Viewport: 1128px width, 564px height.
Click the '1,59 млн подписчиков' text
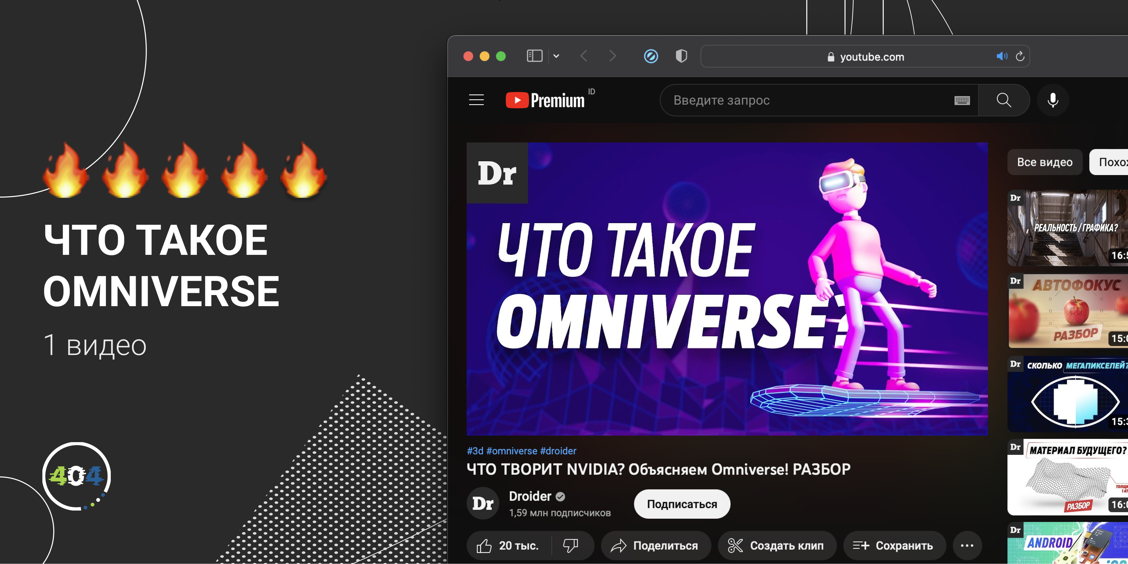point(560,513)
